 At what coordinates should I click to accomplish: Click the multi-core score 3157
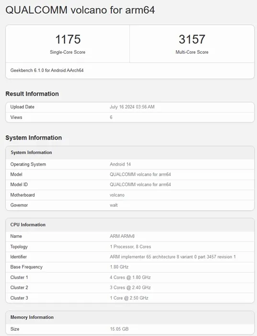tap(192, 39)
